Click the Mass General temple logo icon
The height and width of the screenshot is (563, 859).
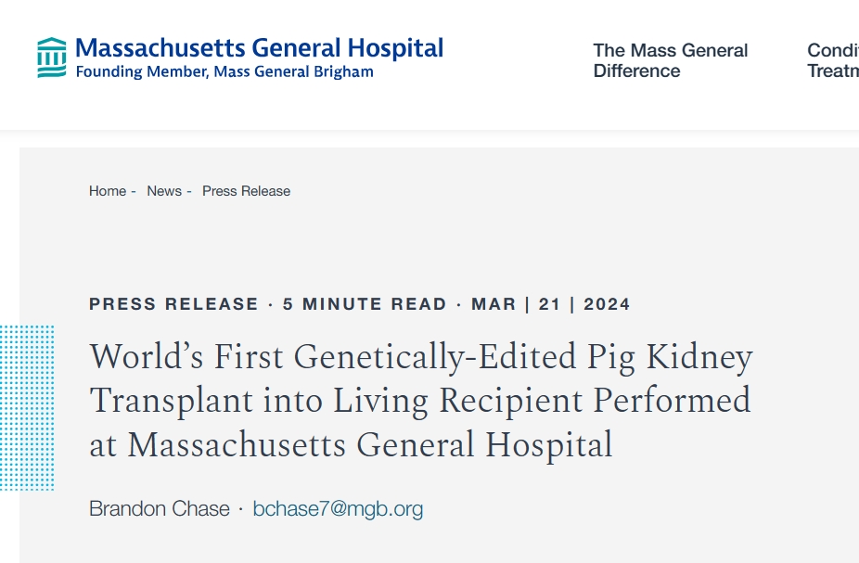[52, 58]
